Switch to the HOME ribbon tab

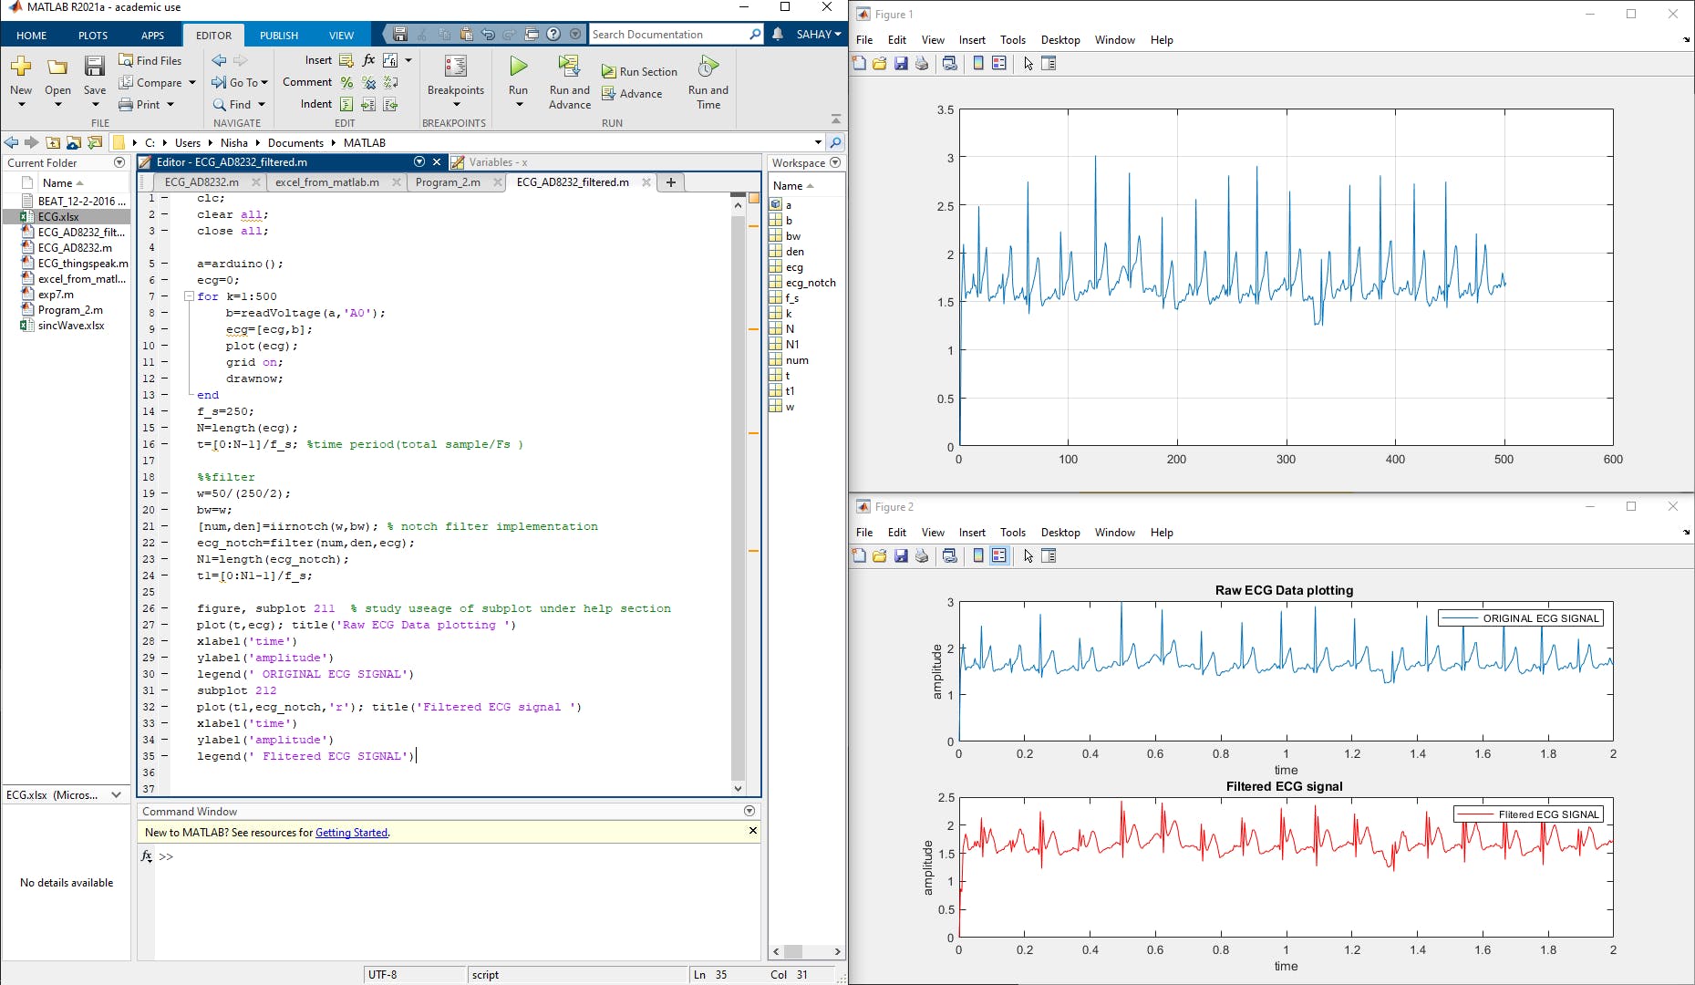click(x=32, y=36)
